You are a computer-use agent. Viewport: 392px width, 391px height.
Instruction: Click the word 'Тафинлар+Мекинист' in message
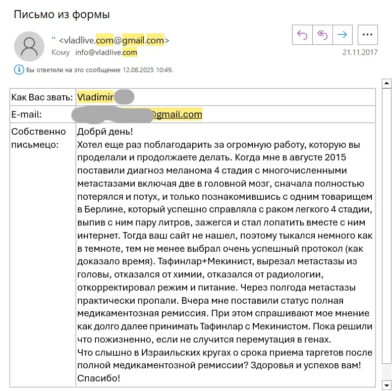coord(205,261)
